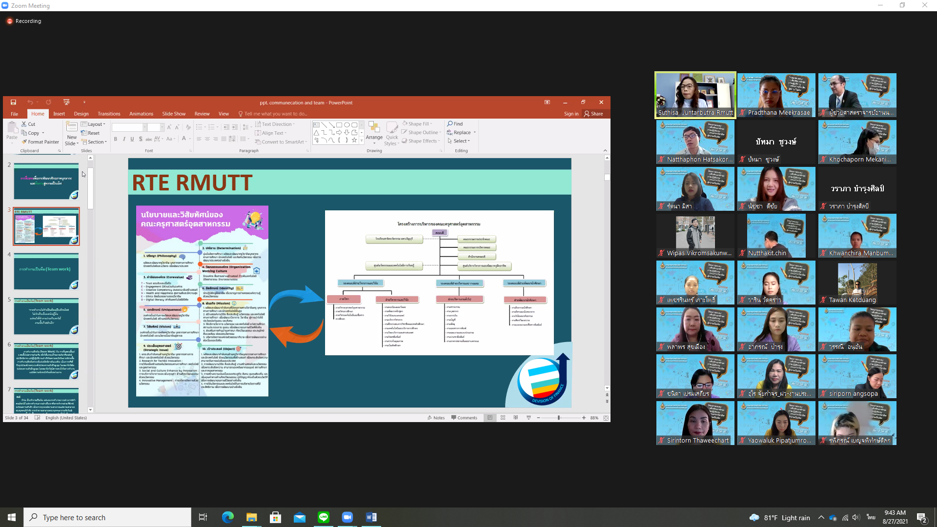The image size is (937, 527).
Task: Start Slide Show from status bar icon
Action: (529, 418)
